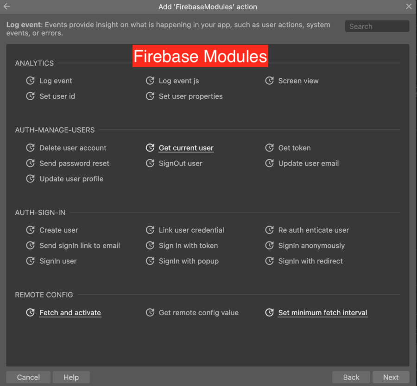Click the Get remote config value icon
The width and height of the screenshot is (417, 386).
(x=150, y=313)
